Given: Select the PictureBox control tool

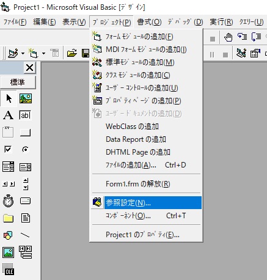Looking at the screenshot, I should pos(26,98).
